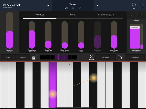Go to the next instrument with right arrow
The image size is (146, 109).
(x=98, y=5)
